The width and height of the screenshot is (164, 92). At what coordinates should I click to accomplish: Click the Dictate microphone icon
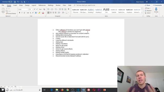tap(156, 9)
